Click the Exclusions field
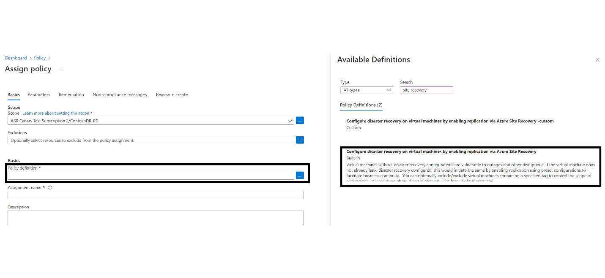Image resolution: width=605 pixels, height=278 pixels. pos(151,140)
